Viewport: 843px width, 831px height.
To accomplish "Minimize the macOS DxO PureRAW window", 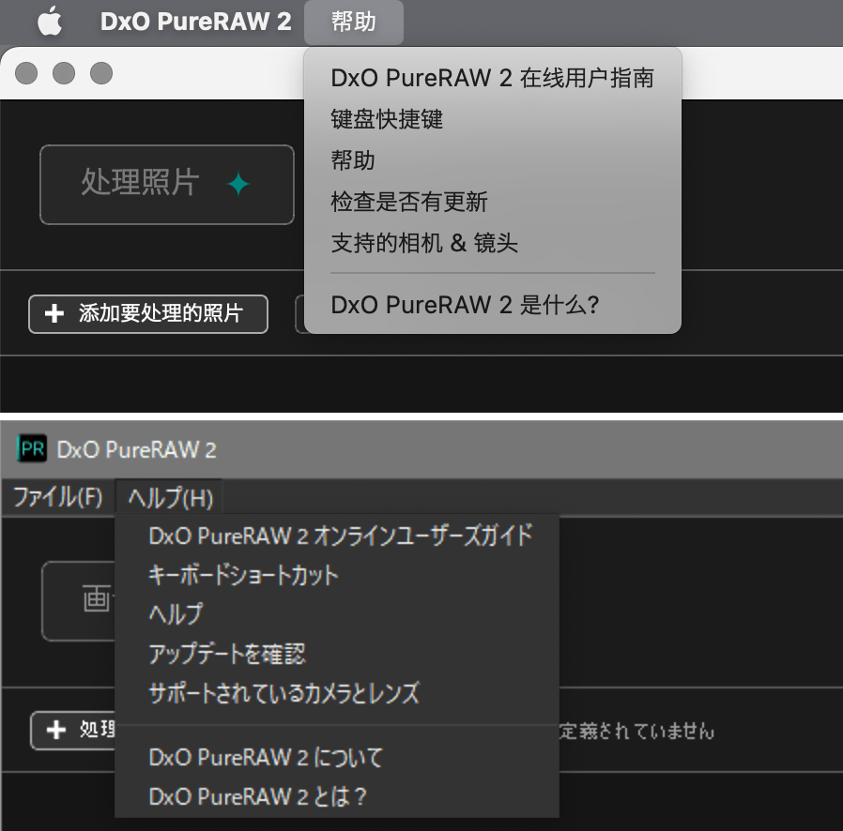I will click(64, 73).
